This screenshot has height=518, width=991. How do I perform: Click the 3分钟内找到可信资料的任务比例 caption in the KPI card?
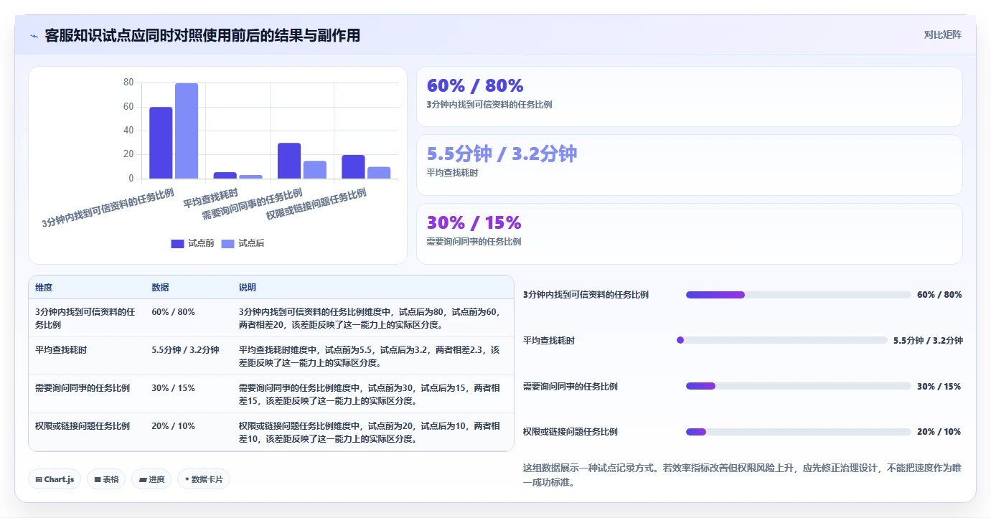tap(489, 105)
